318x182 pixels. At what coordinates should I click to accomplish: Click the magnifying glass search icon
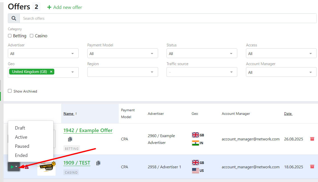(x=14, y=19)
